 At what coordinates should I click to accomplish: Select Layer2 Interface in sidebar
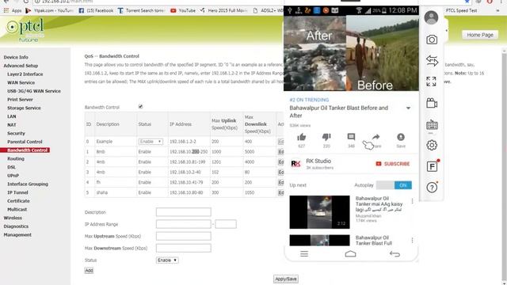25,74
